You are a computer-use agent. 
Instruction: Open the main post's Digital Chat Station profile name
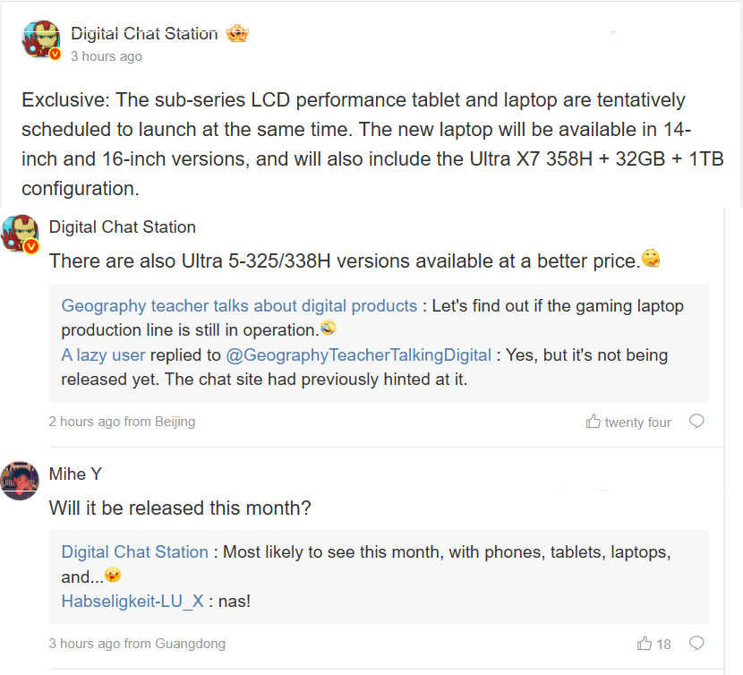(144, 34)
